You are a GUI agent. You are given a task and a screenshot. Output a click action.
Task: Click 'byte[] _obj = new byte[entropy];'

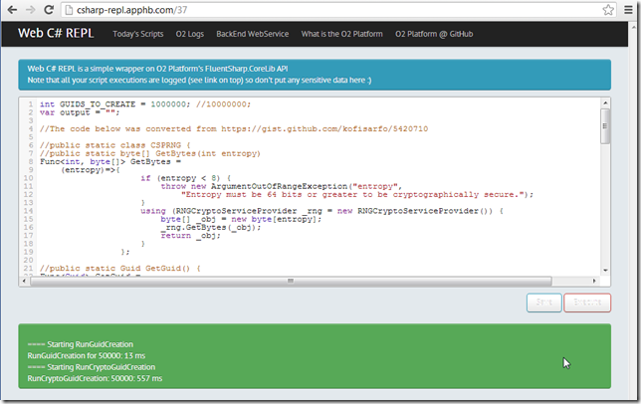[241, 219]
